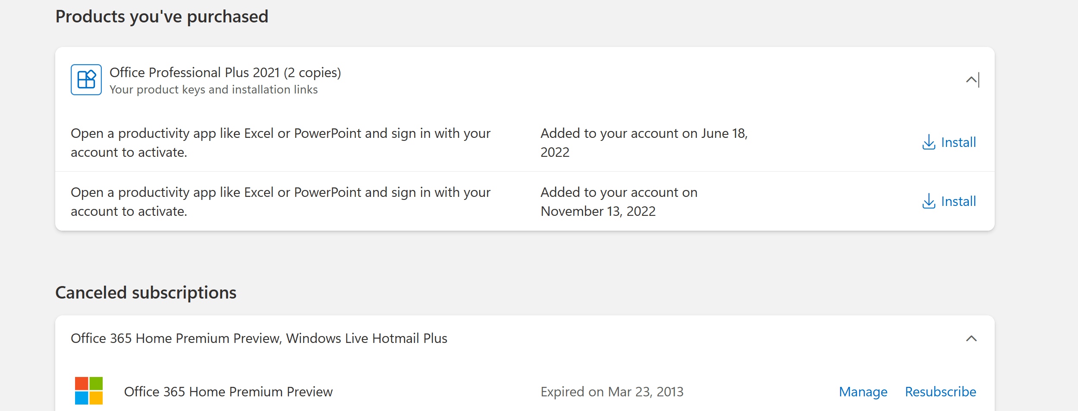
Task: Click 'Your product keys and installation links' subtitle
Action: [x=214, y=90]
